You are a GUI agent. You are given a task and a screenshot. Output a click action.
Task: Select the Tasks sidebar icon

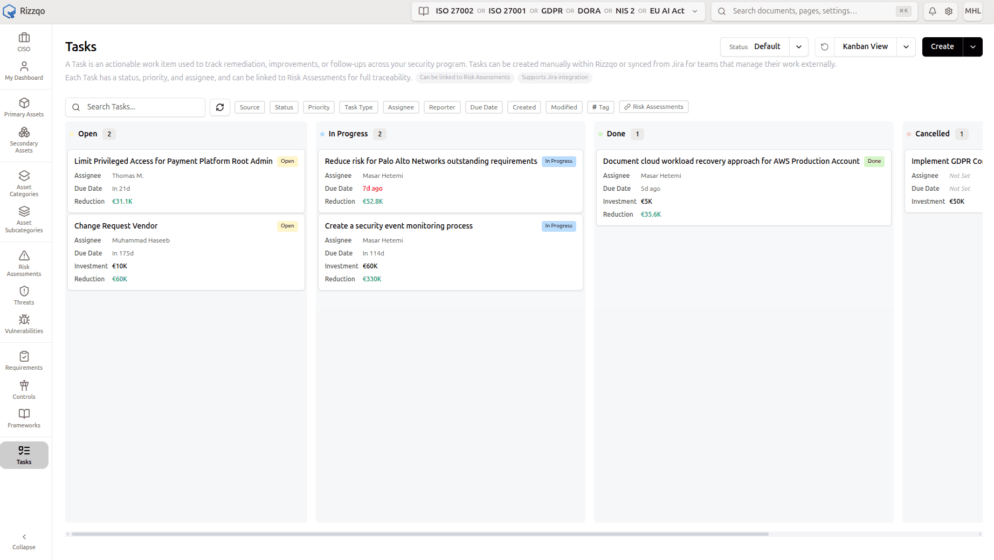tap(24, 451)
